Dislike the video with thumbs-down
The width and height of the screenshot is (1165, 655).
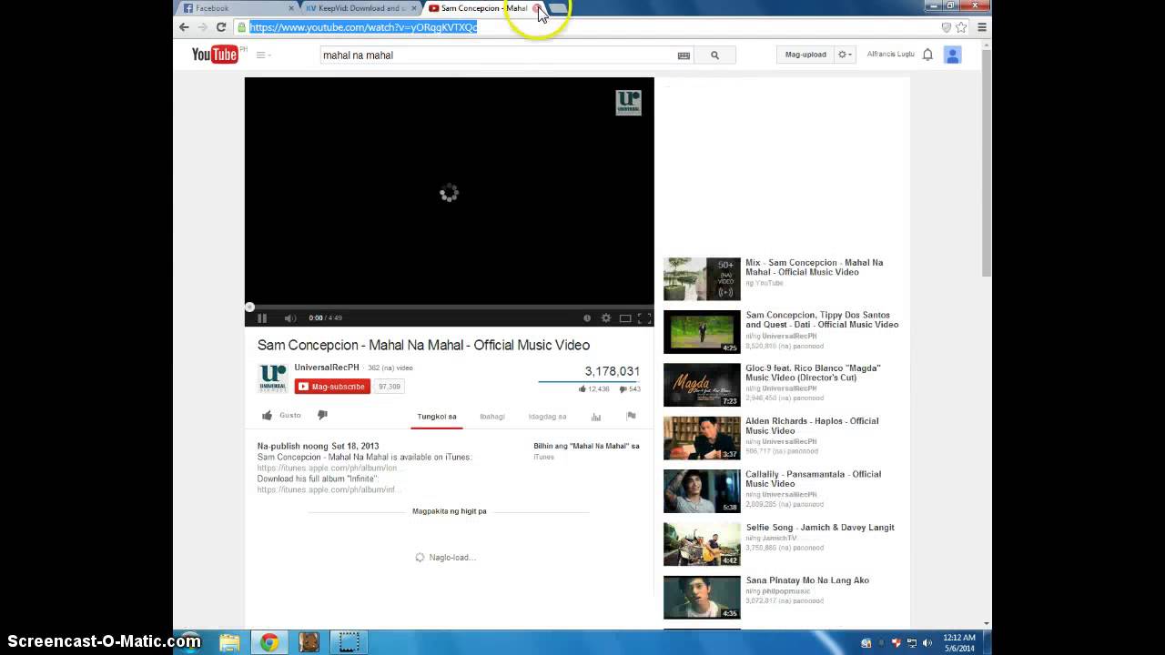(322, 415)
